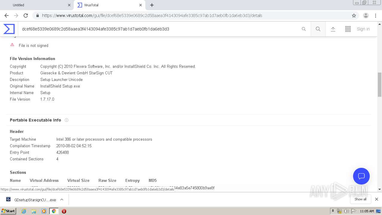
Task: Click scrollbar down arrow
Action: point(380,189)
